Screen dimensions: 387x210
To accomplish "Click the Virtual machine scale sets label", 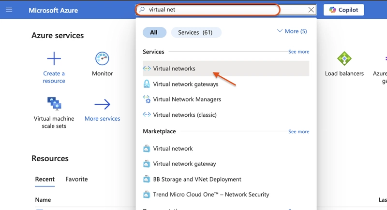I will click(54, 122).
